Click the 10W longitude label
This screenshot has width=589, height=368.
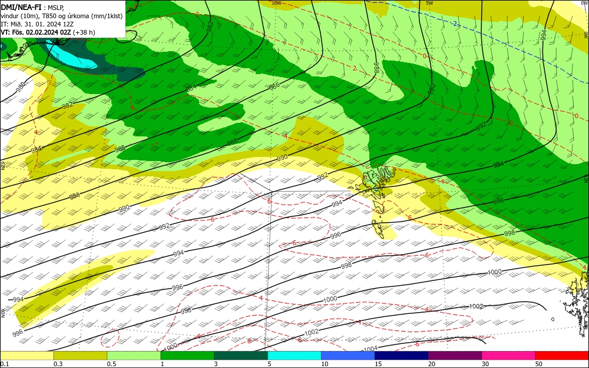point(276,3)
